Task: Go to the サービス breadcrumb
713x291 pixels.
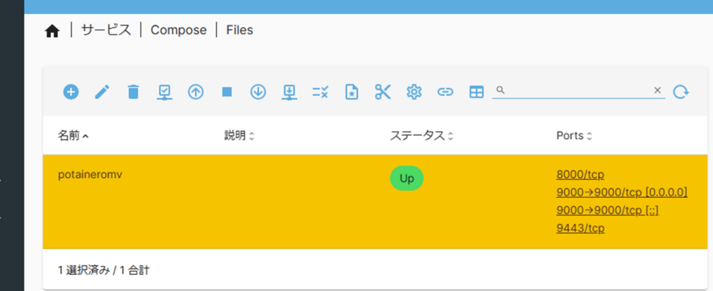Action: click(106, 31)
